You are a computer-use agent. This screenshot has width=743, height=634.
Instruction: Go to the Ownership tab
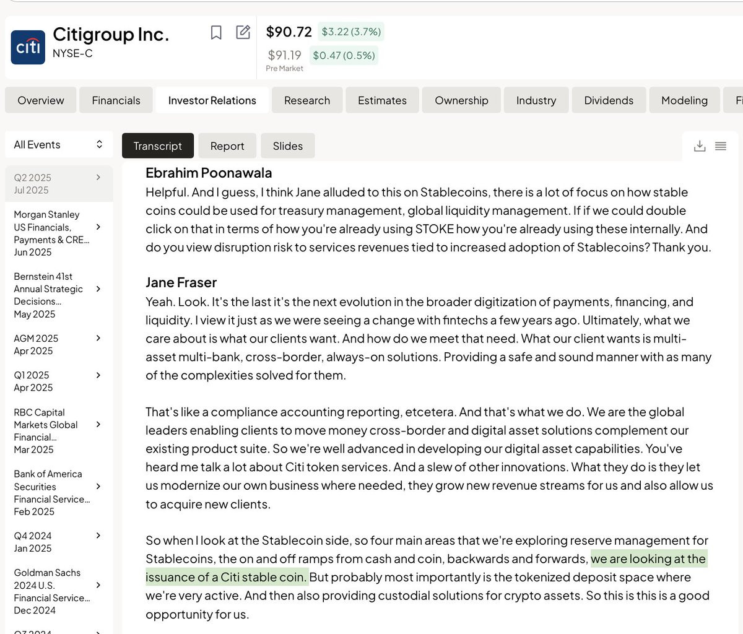click(461, 100)
